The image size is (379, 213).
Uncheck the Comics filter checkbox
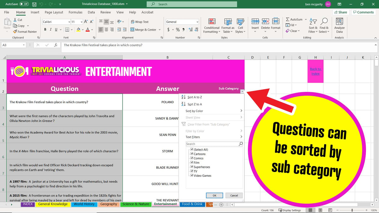(x=192, y=158)
